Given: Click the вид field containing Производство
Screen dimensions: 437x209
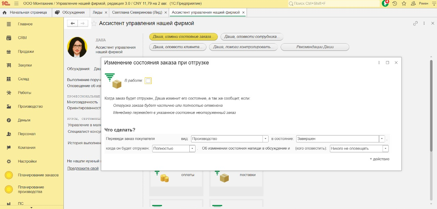Looking at the screenshot, I should (227, 139).
